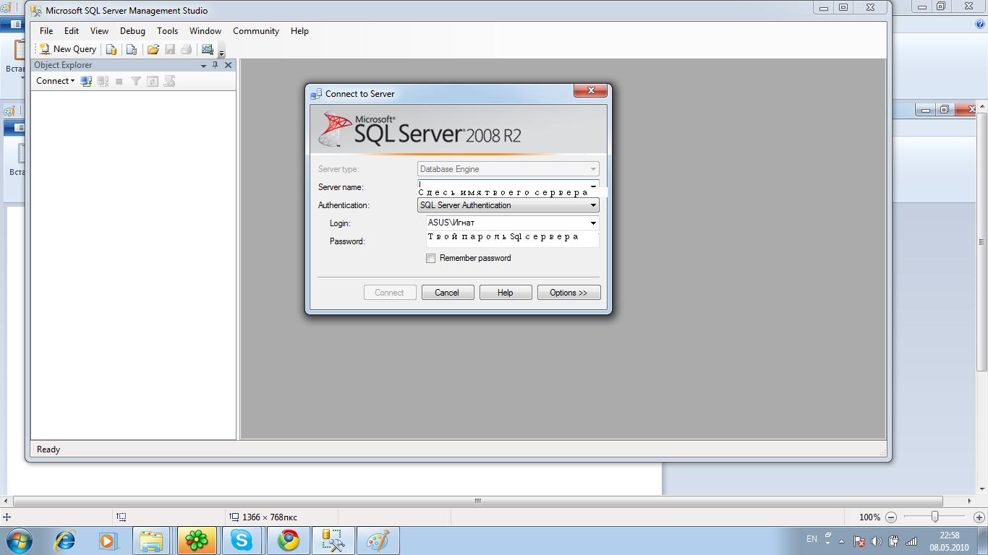Click the Options >> button

[x=568, y=293]
